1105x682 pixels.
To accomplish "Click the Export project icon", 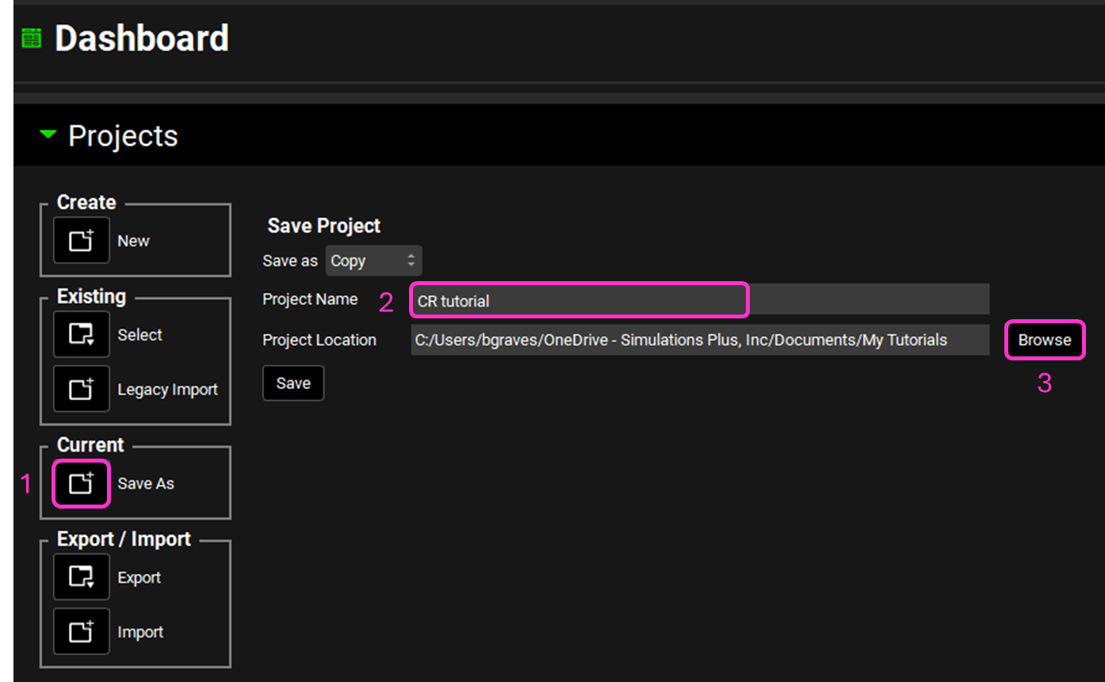I will [x=81, y=577].
